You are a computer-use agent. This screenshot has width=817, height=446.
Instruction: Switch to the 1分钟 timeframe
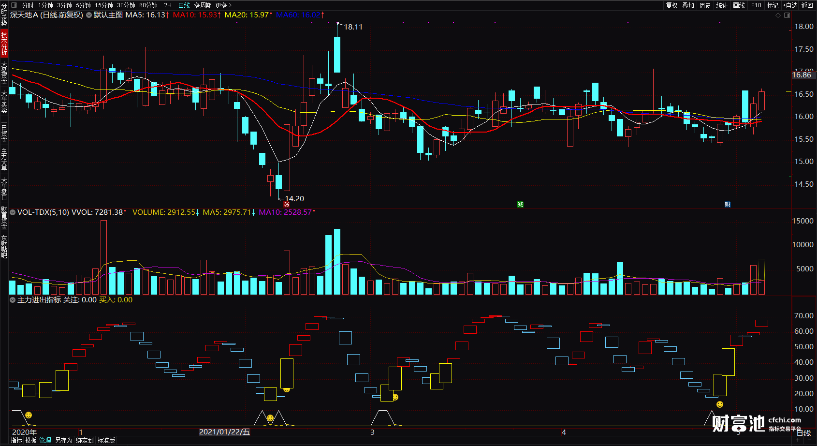click(46, 5)
